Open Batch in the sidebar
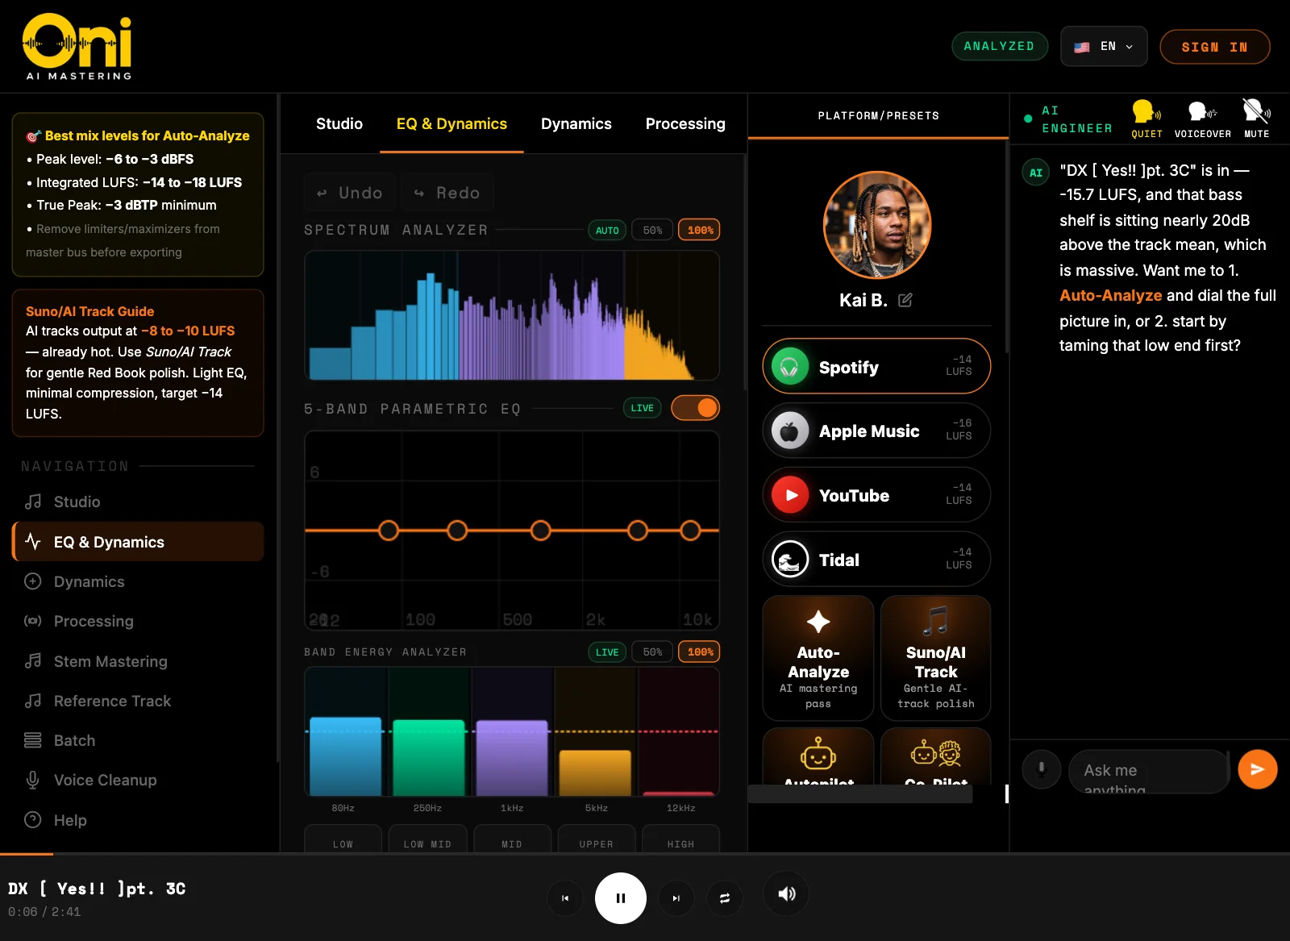The height and width of the screenshot is (941, 1290). pyautogui.click(x=138, y=740)
